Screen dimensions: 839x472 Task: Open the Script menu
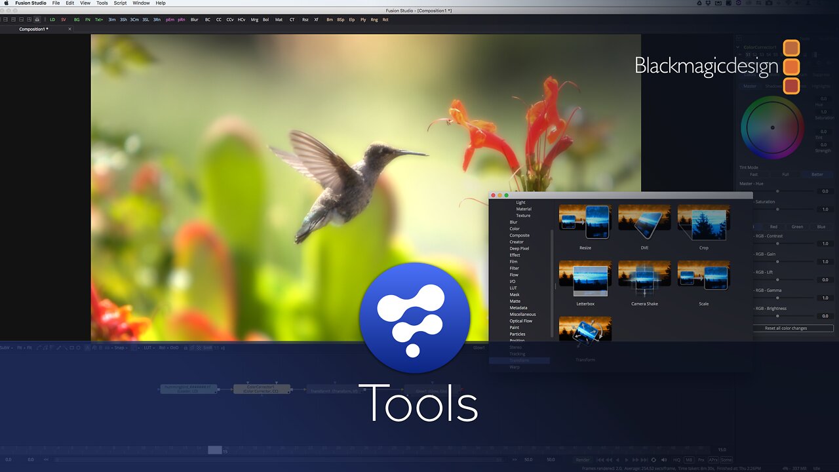pos(120,3)
